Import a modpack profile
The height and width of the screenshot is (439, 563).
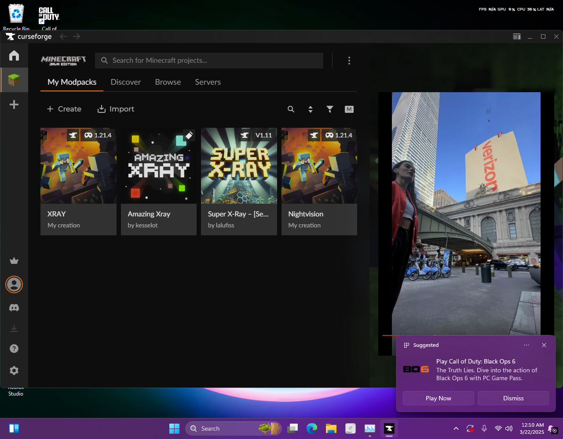tap(116, 109)
